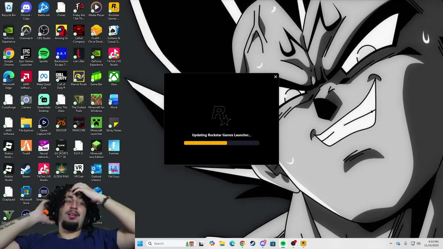Select the VRChat desktop icon
443x249 pixels.
[79, 171]
